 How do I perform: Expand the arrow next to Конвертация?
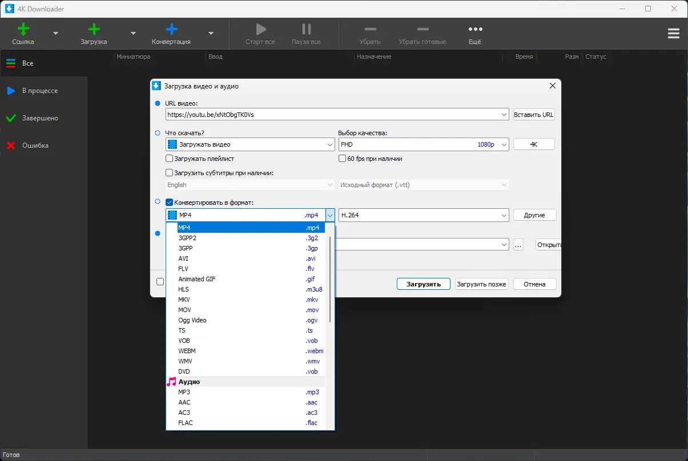[x=210, y=34]
